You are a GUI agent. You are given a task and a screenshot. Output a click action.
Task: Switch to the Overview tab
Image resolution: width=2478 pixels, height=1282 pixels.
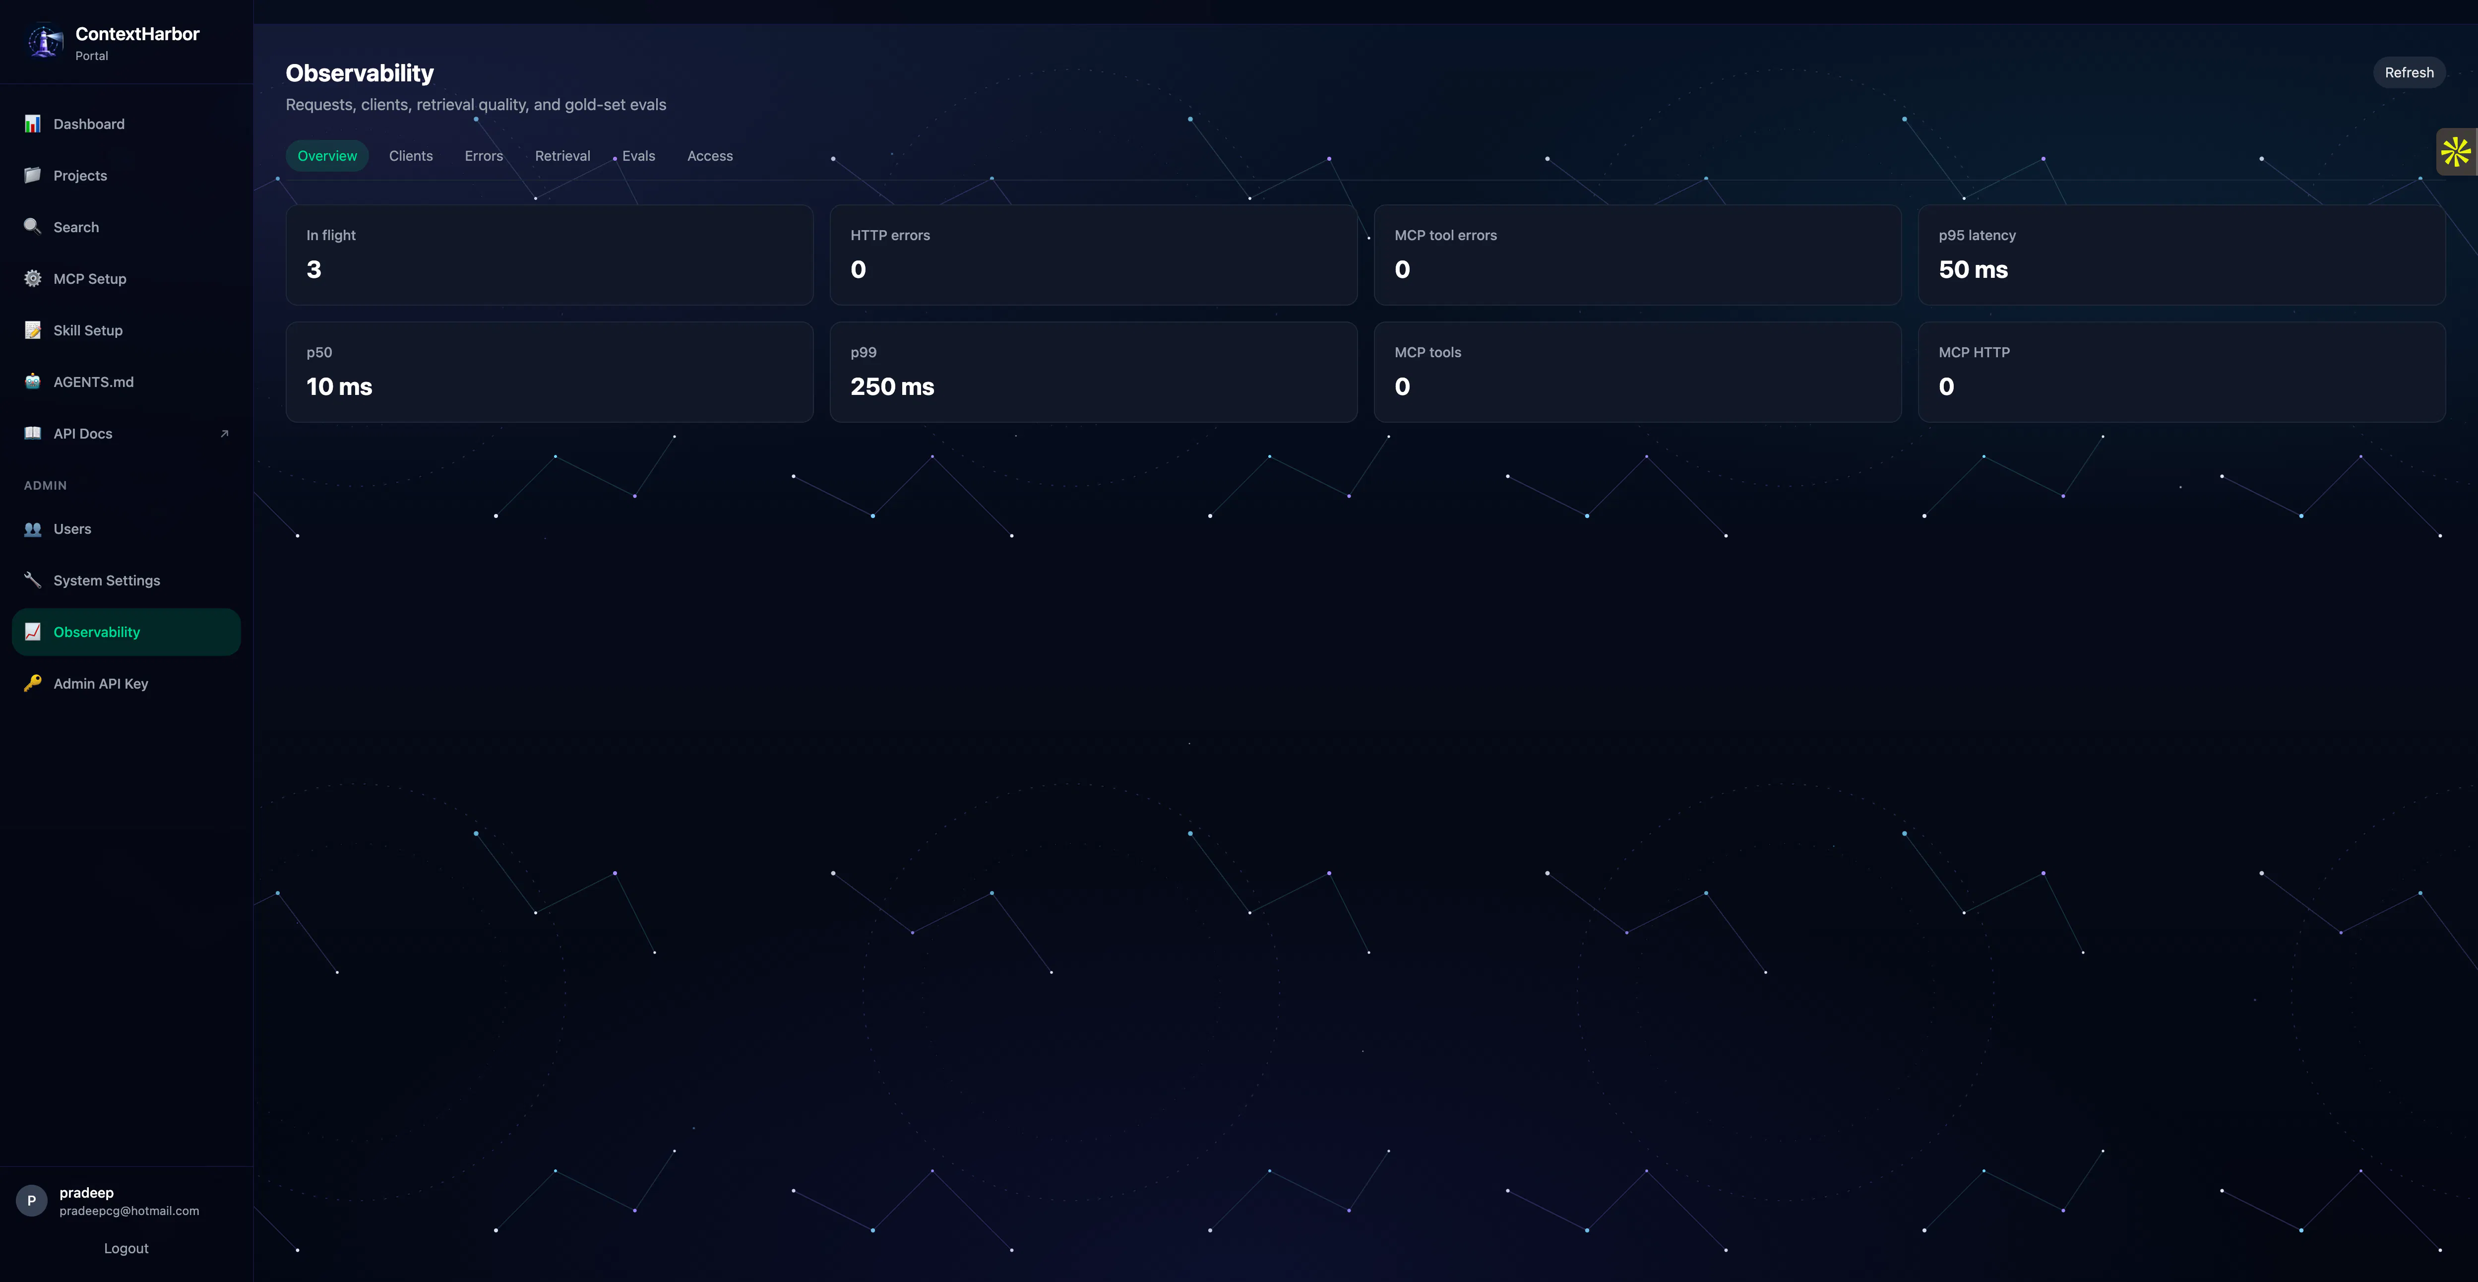327,156
